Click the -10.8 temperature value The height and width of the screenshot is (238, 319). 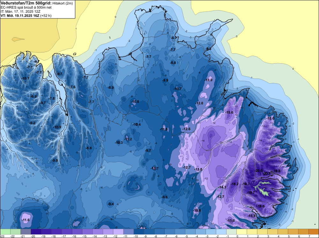pos(135,101)
